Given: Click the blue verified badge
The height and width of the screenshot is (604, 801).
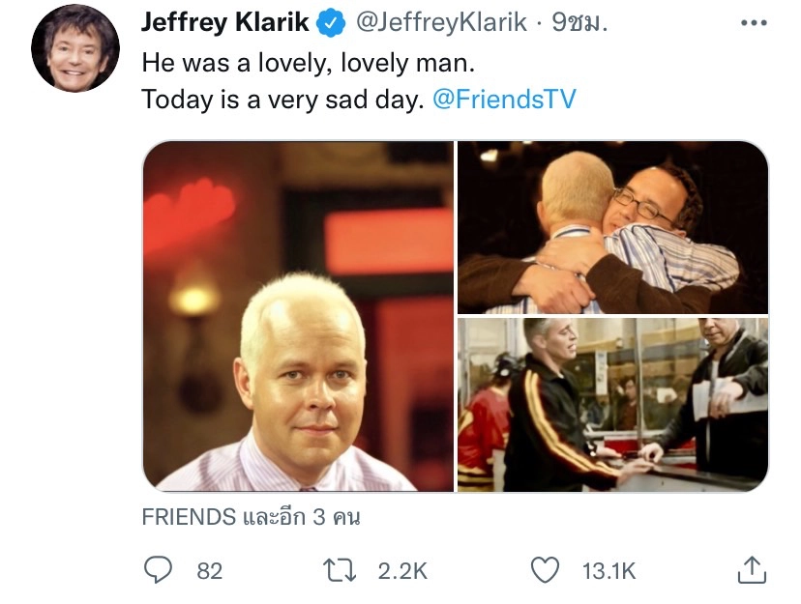Looking at the screenshot, I should (332, 23).
